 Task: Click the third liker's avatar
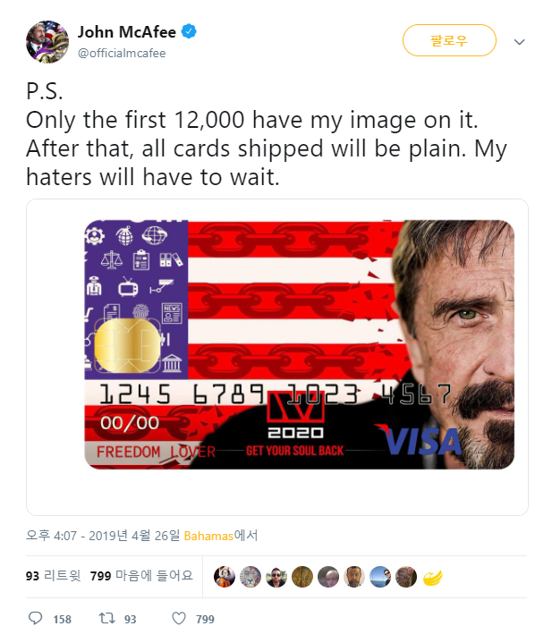pyautogui.click(x=276, y=577)
